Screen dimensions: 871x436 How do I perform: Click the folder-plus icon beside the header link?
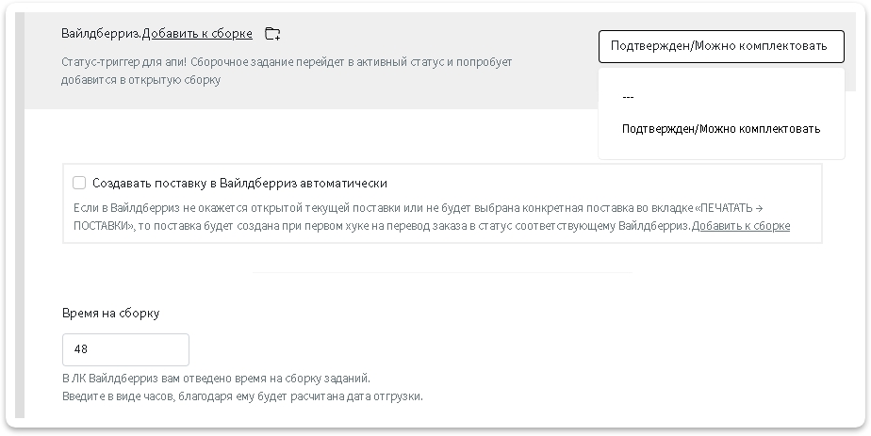(272, 34)
